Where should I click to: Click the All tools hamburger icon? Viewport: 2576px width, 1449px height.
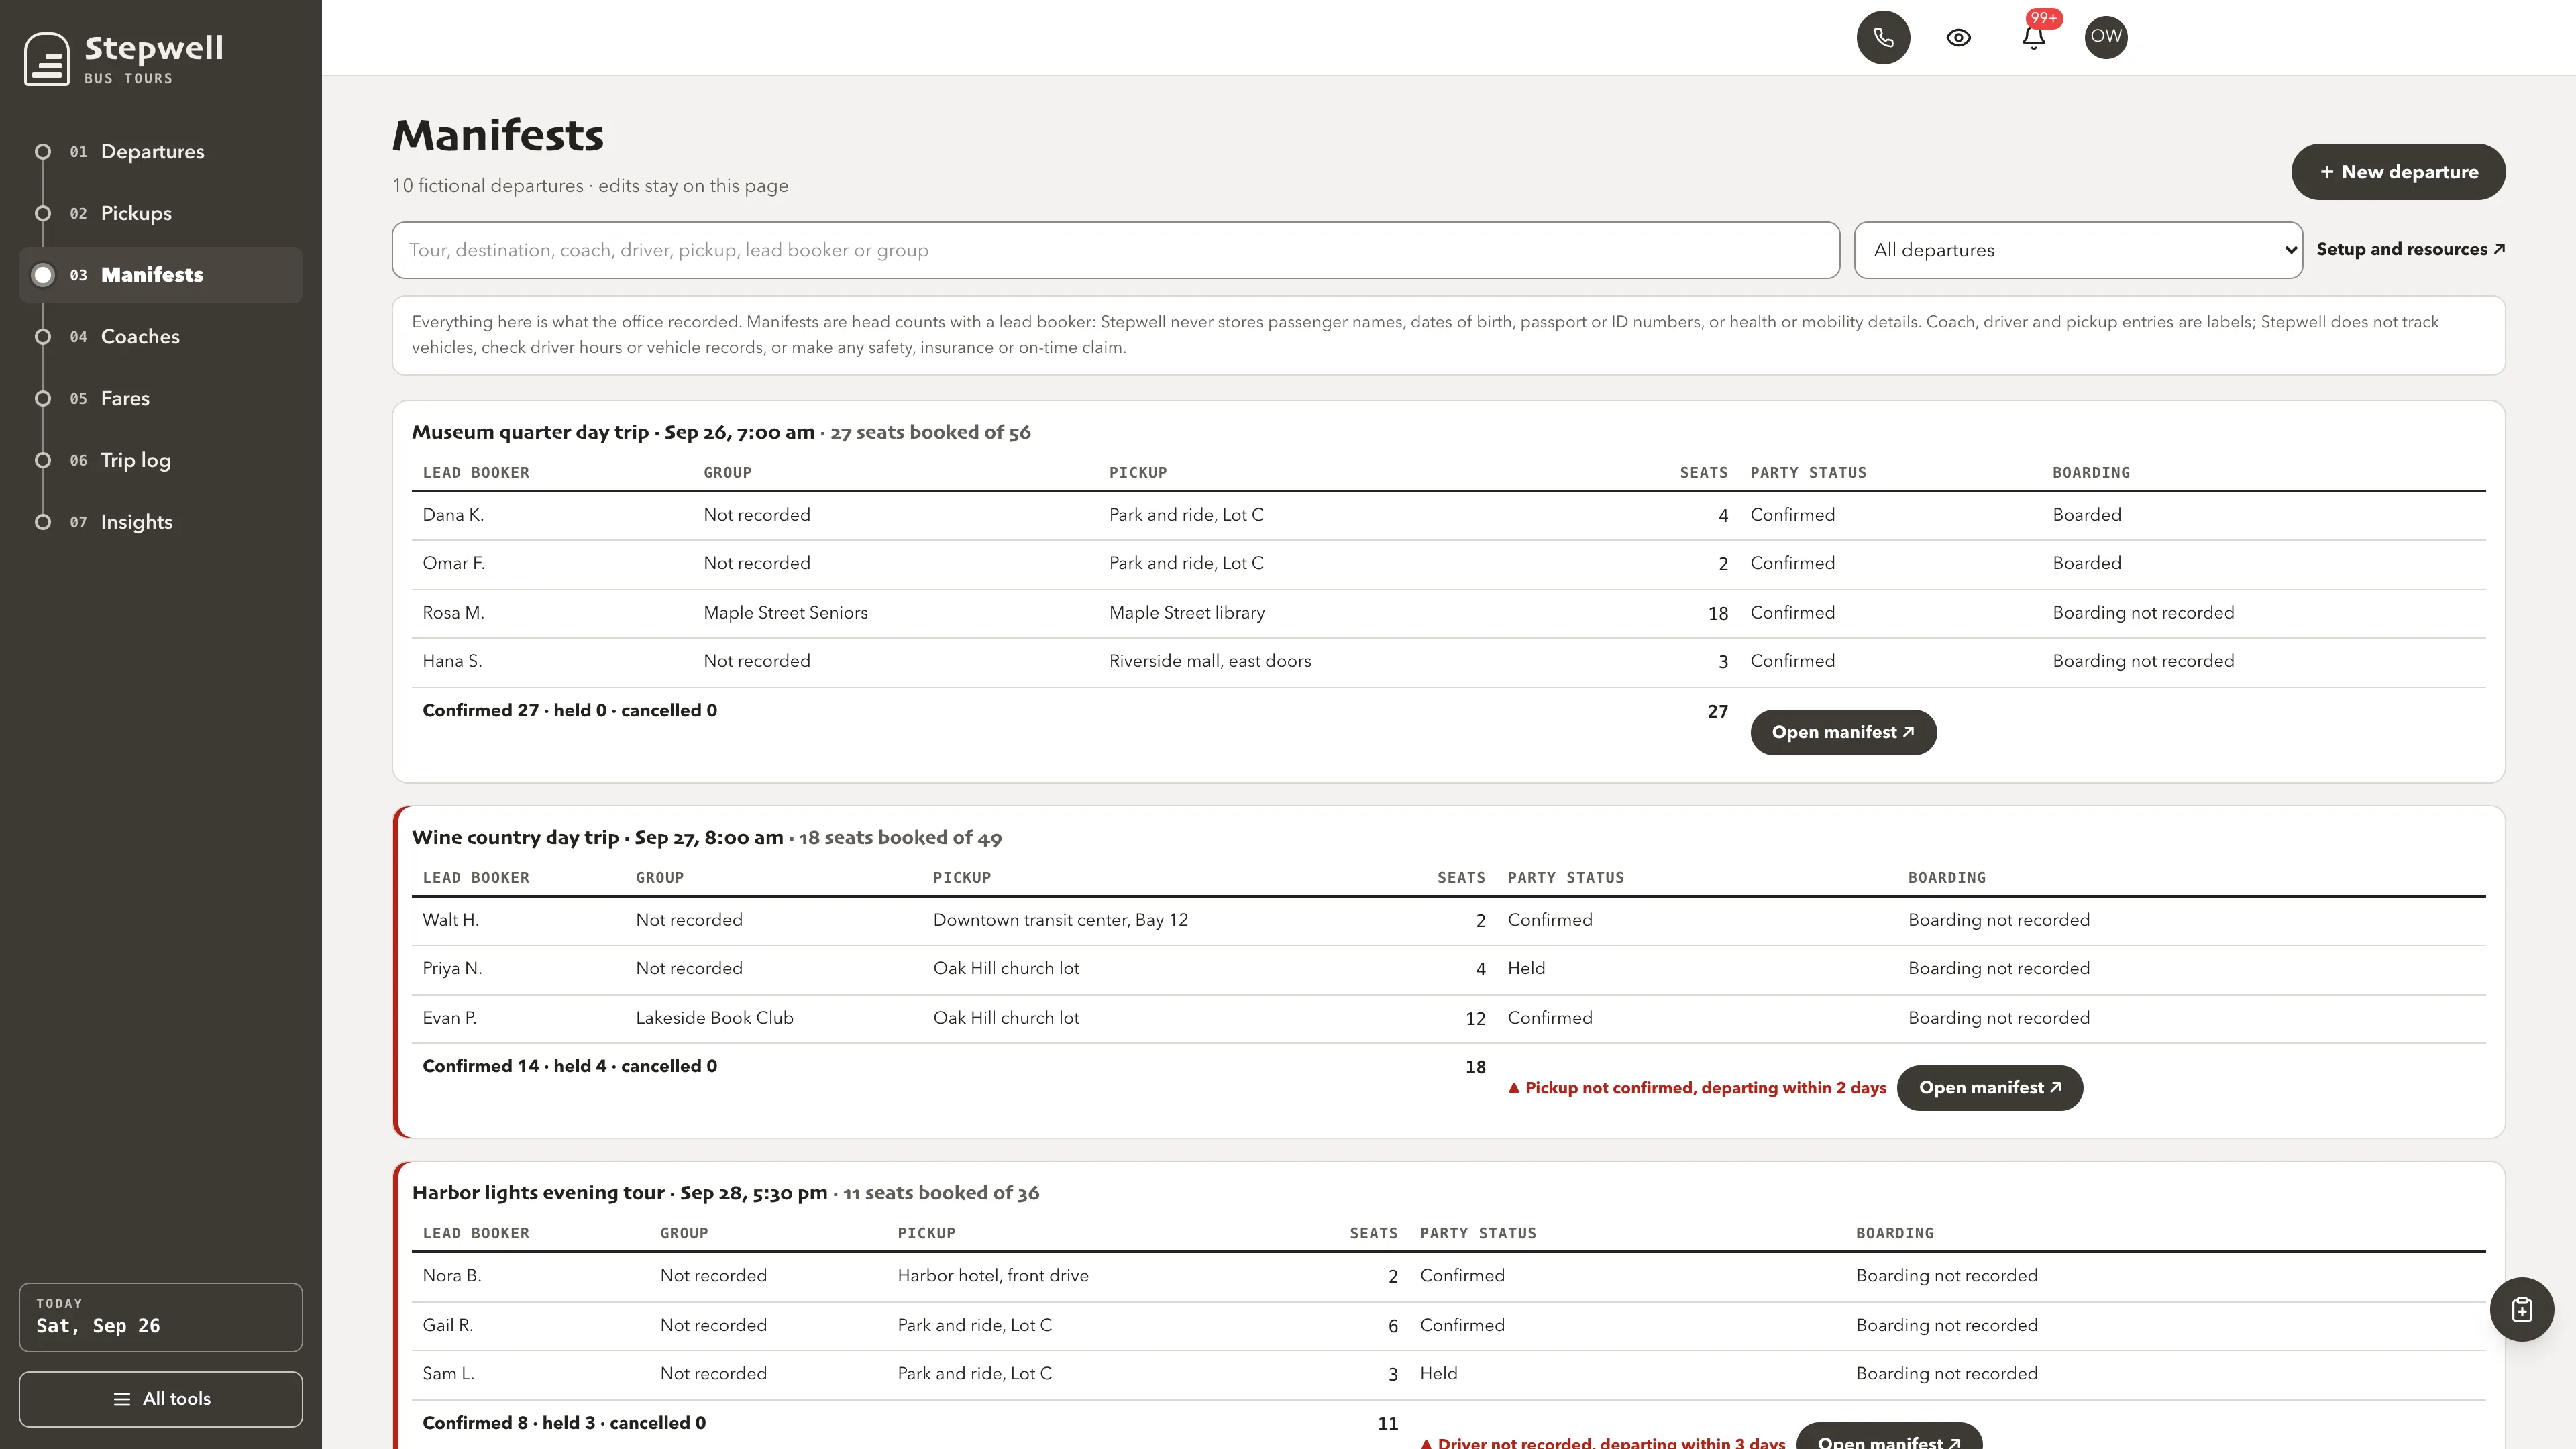point(122,1399)
